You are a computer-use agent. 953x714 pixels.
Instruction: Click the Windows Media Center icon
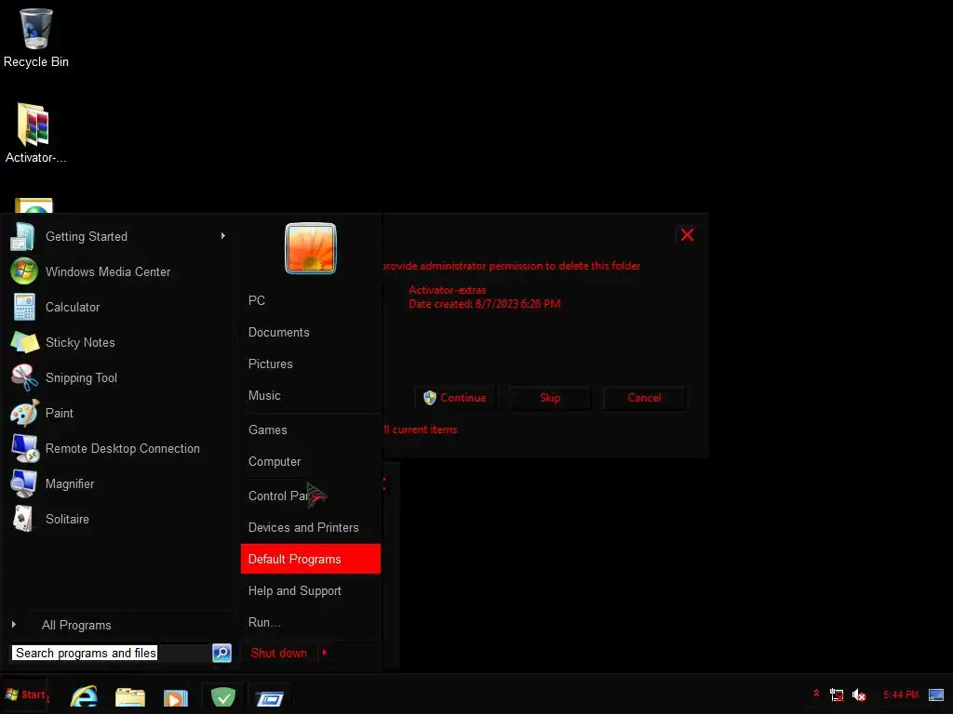(x=23, y=271)
